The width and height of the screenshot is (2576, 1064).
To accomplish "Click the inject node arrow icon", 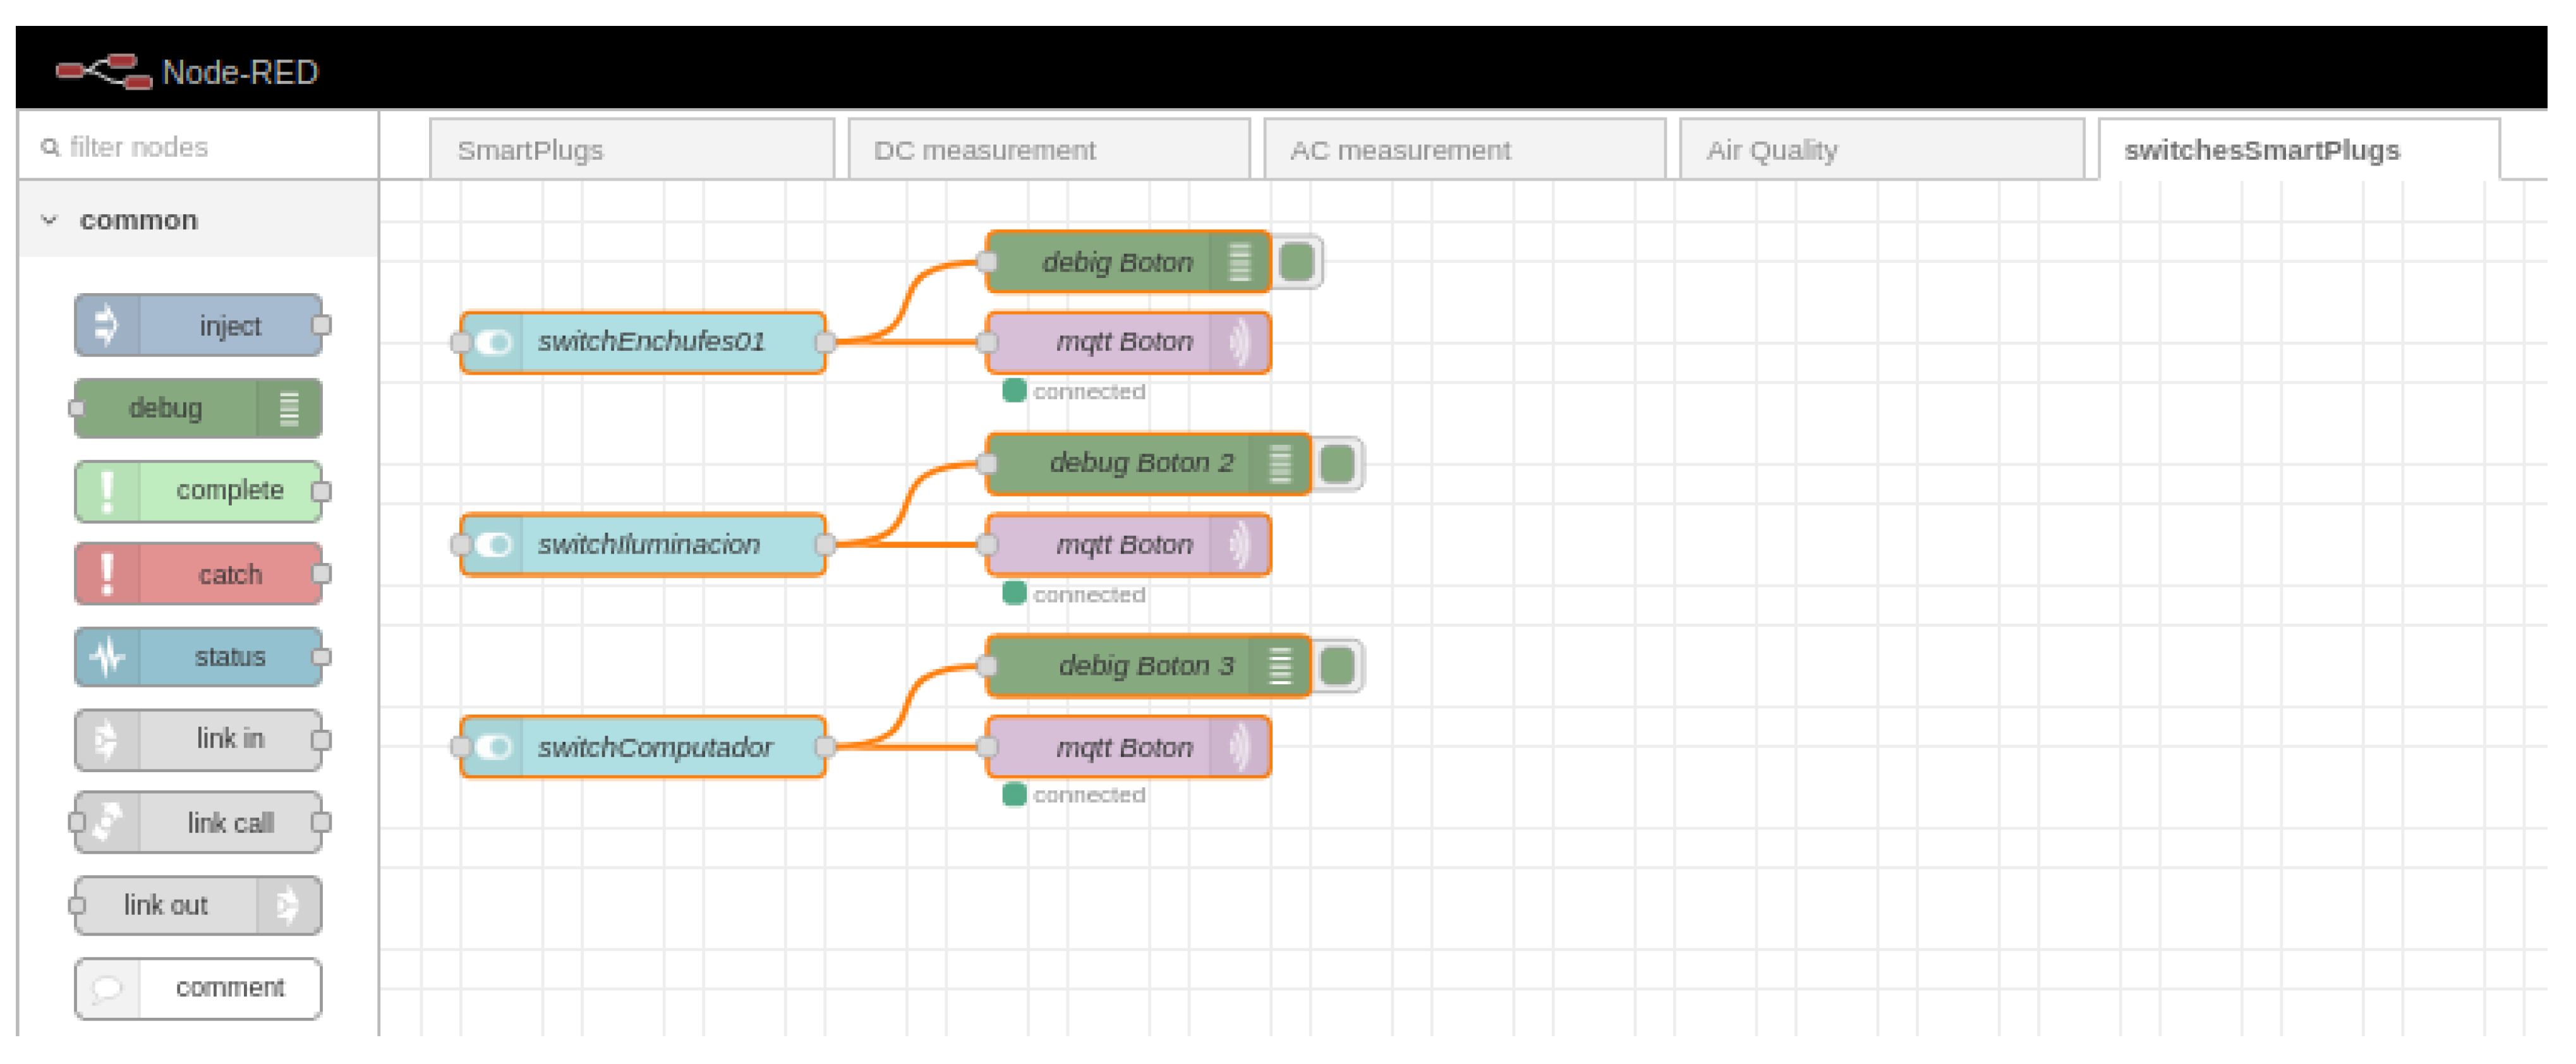I will pyautogui.click(x=106, y=325).
